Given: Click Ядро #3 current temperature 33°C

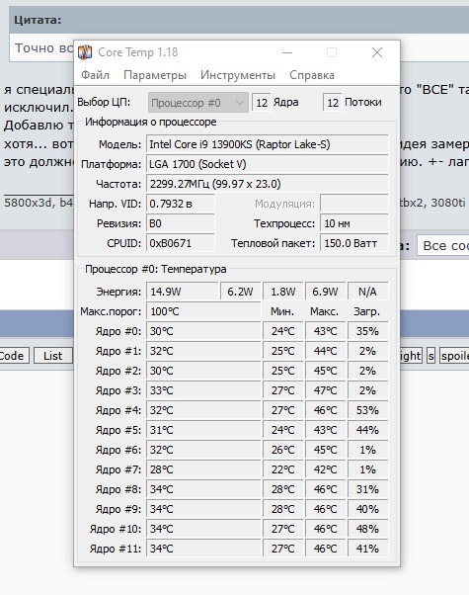Looking at the screenshot, I should [203, 390].
